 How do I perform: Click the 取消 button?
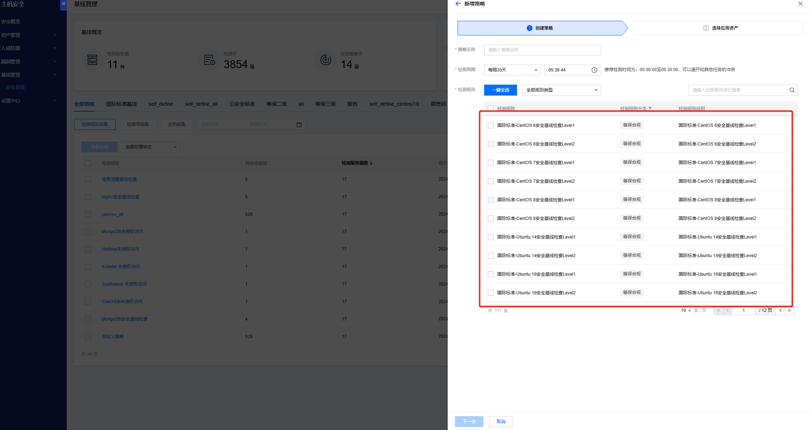(501, 422)
